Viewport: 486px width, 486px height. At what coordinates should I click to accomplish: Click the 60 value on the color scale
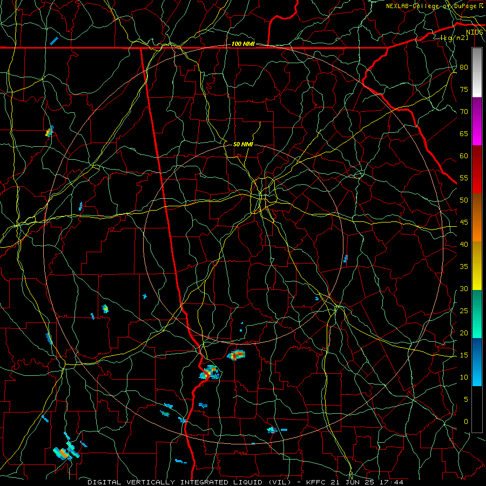[464, 156]
